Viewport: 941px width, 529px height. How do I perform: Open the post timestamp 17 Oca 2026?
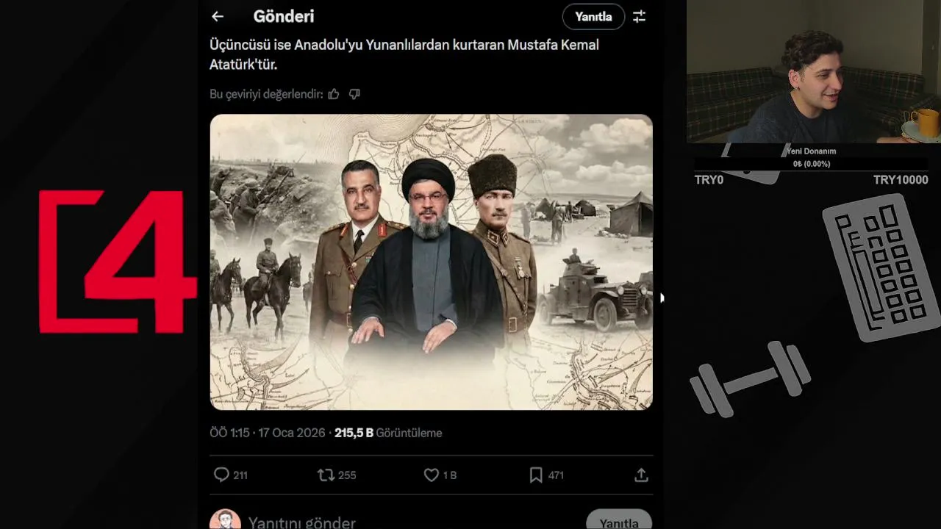(x=292, y=433)
